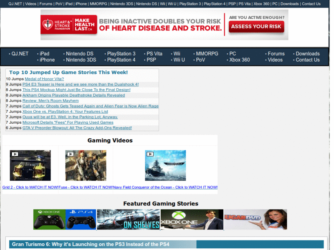Open Nintendo DS in main navigation
Viewport: 334px width, 250px height.
pyautogui.click(x=80, y=54)
